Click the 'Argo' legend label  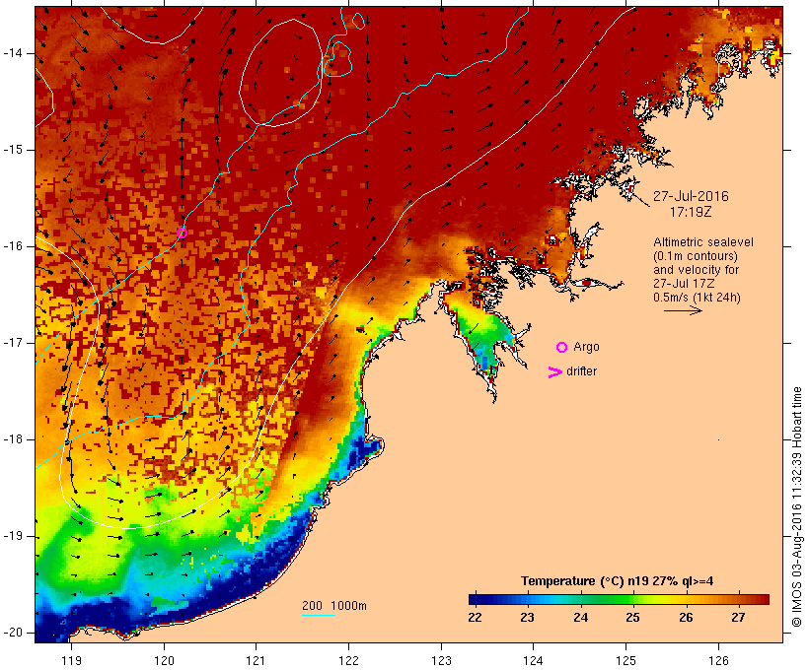coord(587,347)
